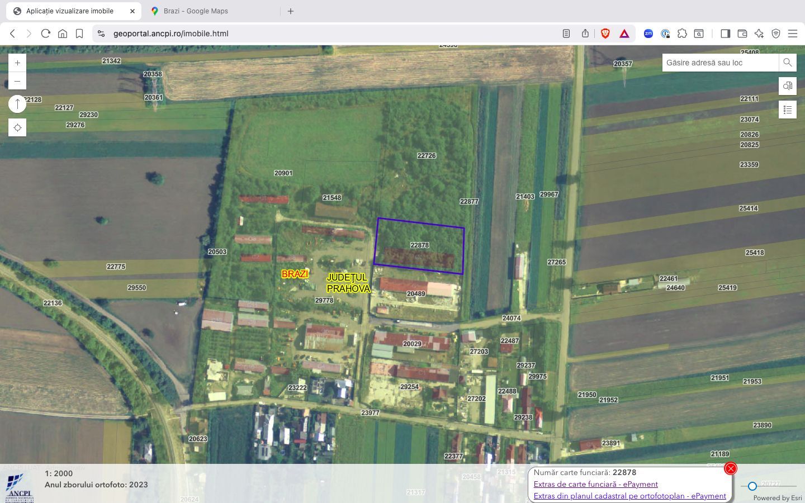The height and width of the screenshot is (503, 805).
Task: Open a new browser tab
Action: (x=290, y=11)
